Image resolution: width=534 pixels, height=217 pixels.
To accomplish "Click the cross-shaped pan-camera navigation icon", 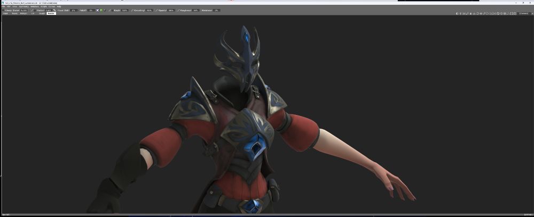I will (x=481, y=14).
